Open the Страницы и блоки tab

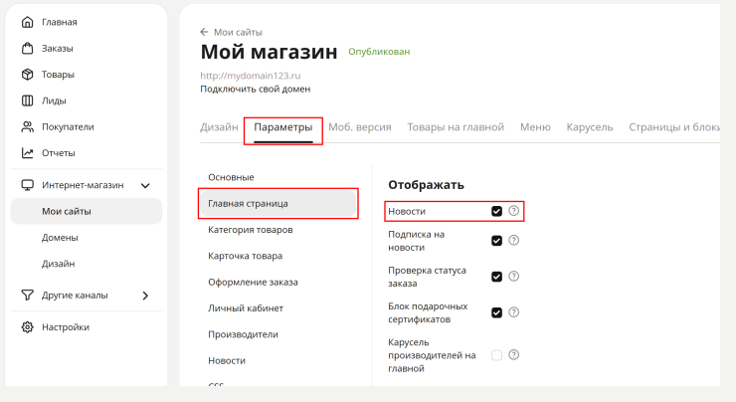(x=674, y=127)
